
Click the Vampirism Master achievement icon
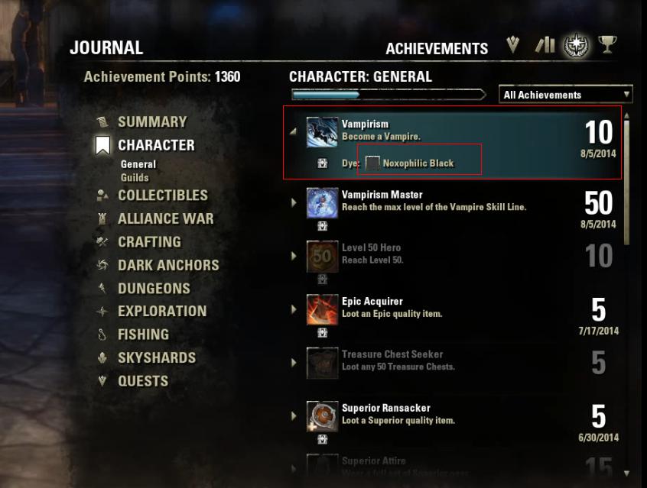[x=322, y=203]
